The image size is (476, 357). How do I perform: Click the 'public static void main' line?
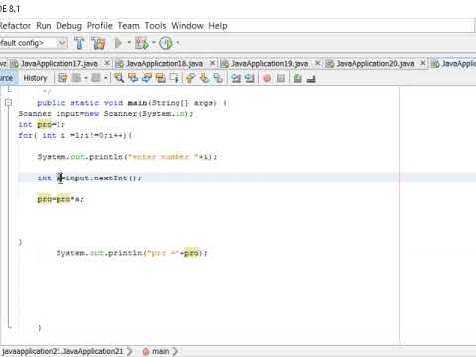coord(132,103)
